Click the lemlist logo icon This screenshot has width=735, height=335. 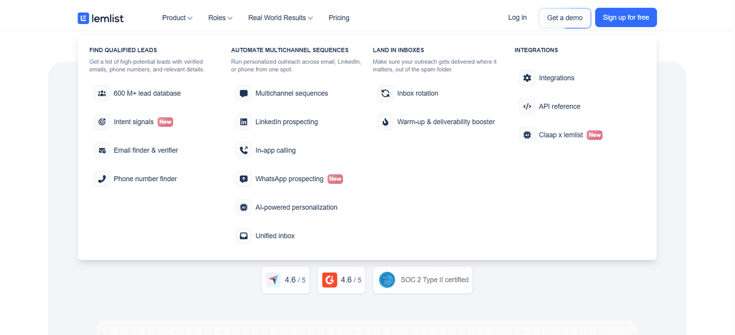tap(83, 18)
